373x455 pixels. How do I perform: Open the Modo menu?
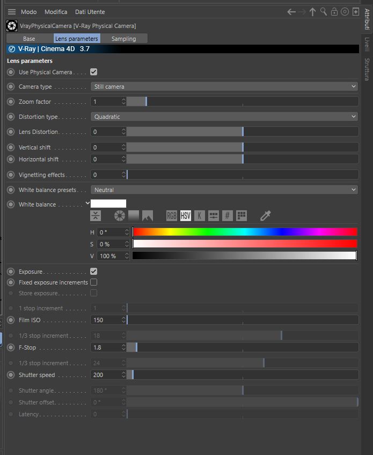(x=28, y=12)
